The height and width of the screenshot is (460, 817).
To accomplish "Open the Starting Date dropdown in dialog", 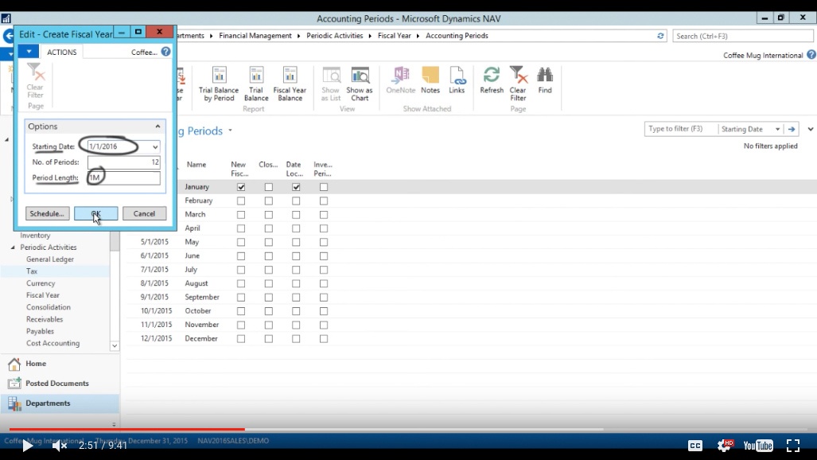I will [x=155, y=147].
